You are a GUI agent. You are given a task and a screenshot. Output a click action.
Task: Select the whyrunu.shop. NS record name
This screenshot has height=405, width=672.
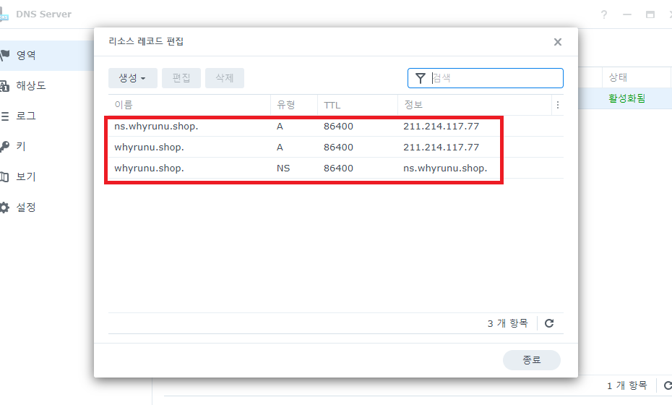(149, 169)
